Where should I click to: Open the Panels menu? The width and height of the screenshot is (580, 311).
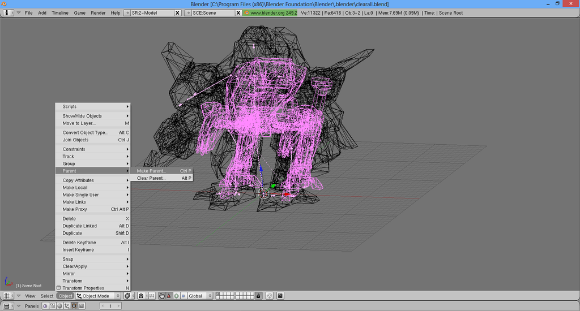[x=32, y=306]
